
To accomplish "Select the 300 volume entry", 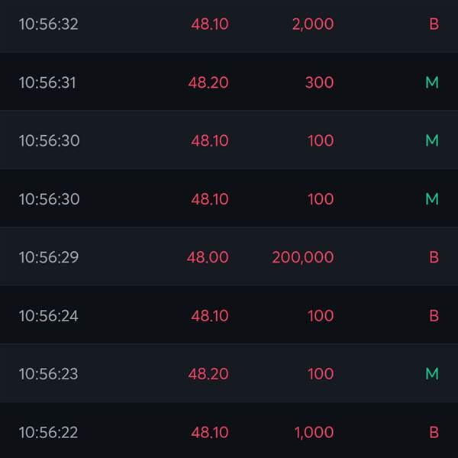I will 319,82.
